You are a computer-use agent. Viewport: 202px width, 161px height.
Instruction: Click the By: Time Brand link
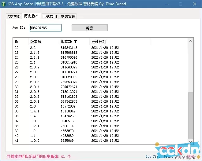(159, 156)
